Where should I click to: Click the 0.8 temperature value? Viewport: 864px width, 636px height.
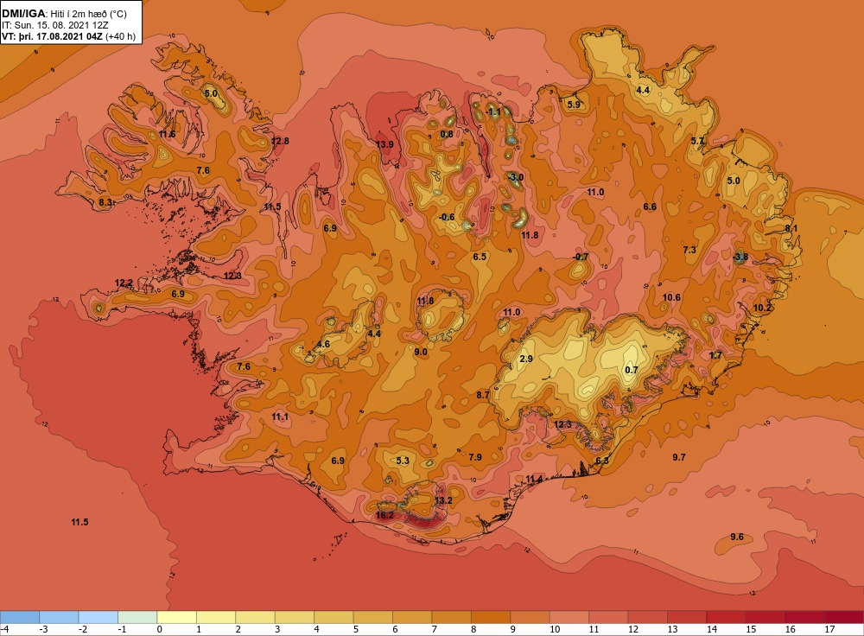447,133
